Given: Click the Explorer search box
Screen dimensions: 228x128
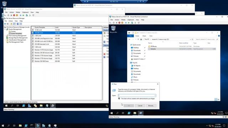Looking at the screenshot, I should click(207, 39).
